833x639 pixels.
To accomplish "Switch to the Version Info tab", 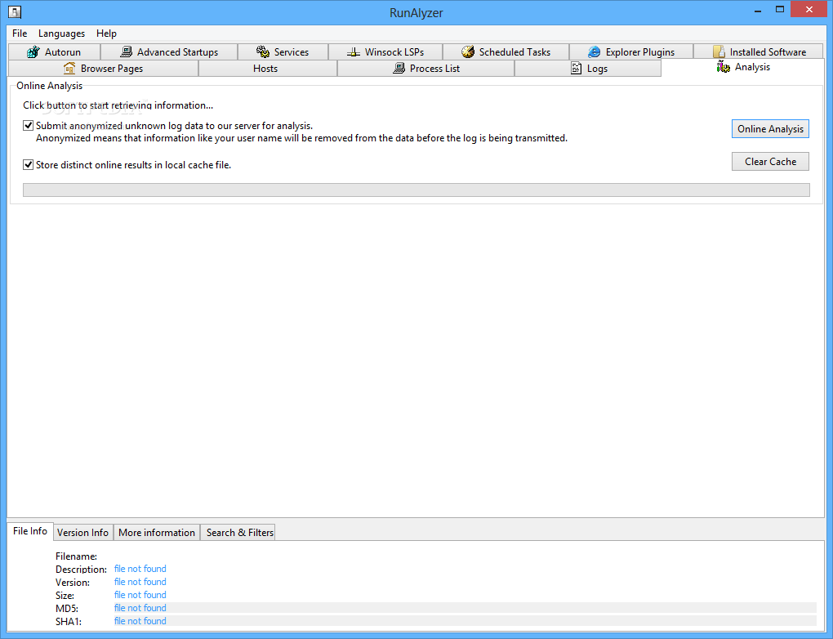I will 82,532.
